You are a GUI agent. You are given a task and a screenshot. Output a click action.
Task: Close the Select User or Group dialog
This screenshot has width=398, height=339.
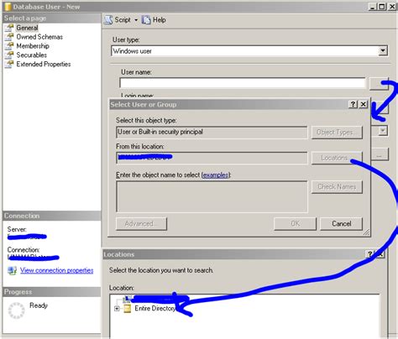pos(363,104)
